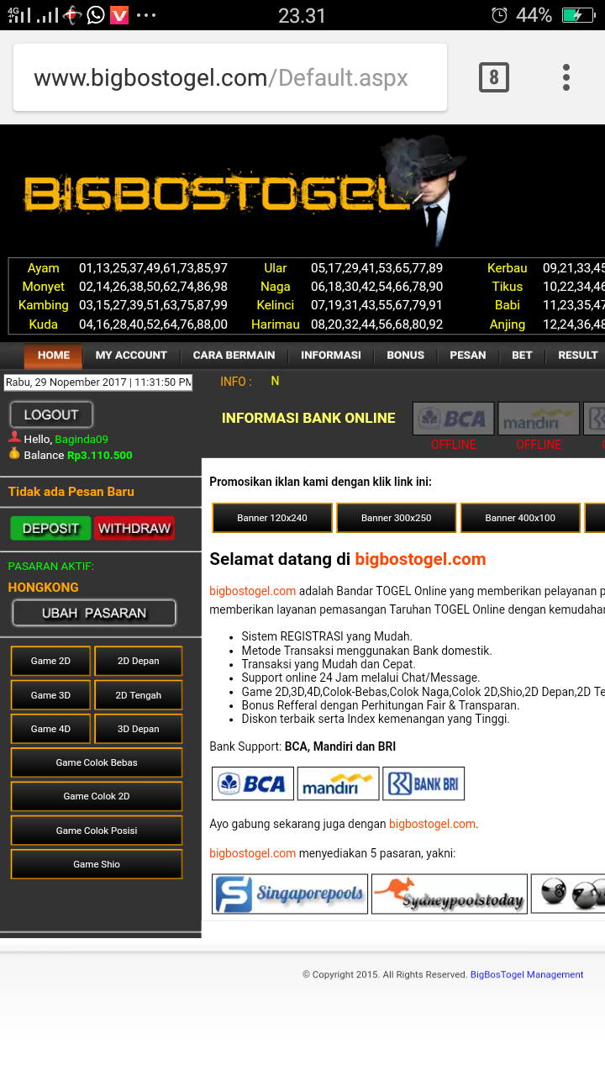This screenshot has width=605, height=1076.
Task: Open the Singaporepools market logo
Action: pyautogui.click(x=290, y=894)
